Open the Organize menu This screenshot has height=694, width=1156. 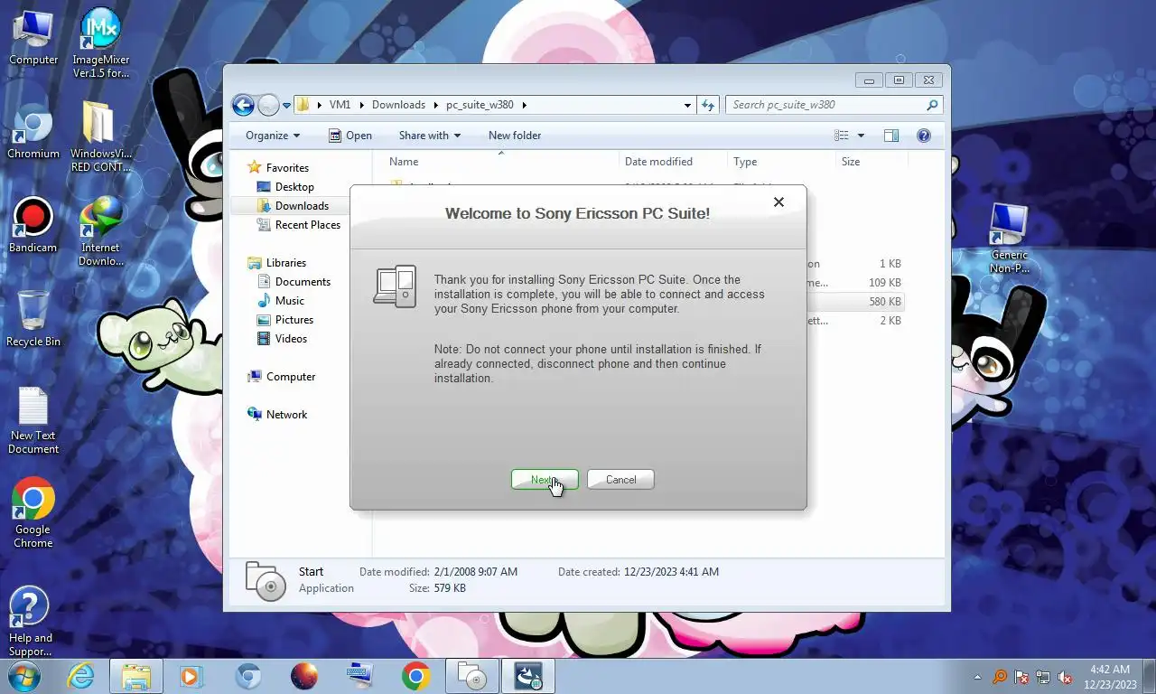point(273,136)
